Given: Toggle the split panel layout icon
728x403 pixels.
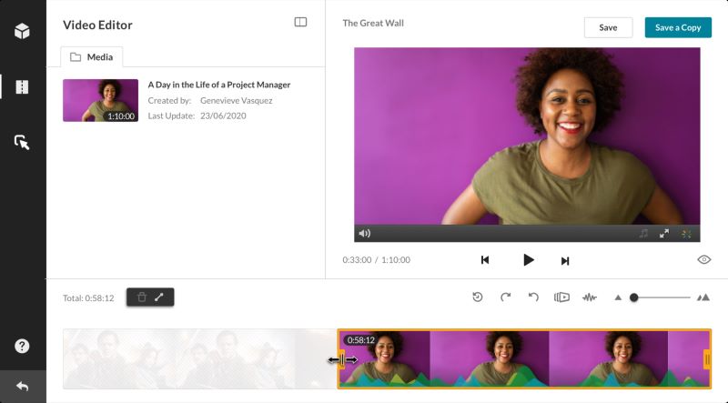Looking at the screenshot, I should [300, 22].
